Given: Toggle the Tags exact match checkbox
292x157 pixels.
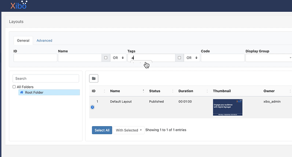Looking at the screenshot, I should [x=179, y=58].
